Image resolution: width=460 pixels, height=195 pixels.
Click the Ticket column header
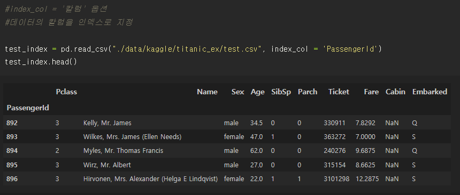339,92
